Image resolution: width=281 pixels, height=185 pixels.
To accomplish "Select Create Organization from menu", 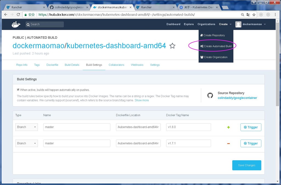I will click(x=214, y=57).
